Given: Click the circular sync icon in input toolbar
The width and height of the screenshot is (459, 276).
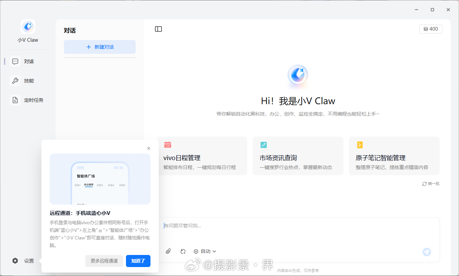Looking at the screenshot, I should point(183,252).
